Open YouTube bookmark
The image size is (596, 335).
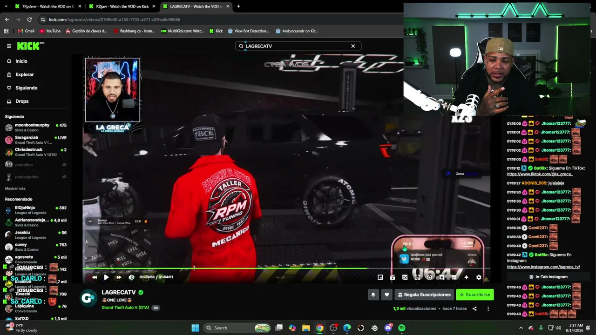pos(50,31)
